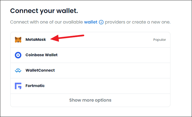
Task: Click the Fortmatic purple logo icon
Action: pyautogui.click(x=18, y=86)
